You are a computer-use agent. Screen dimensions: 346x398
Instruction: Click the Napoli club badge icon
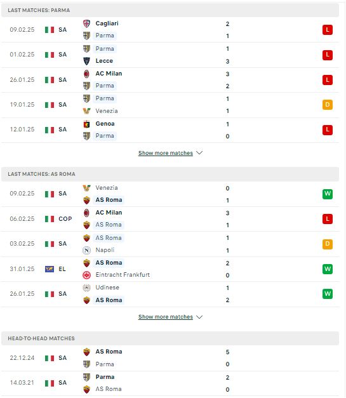(86, 251)
